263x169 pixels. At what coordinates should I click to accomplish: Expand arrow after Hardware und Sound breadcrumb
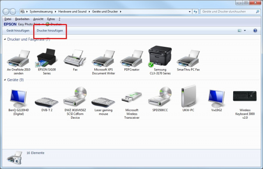(x=89, y=11)
